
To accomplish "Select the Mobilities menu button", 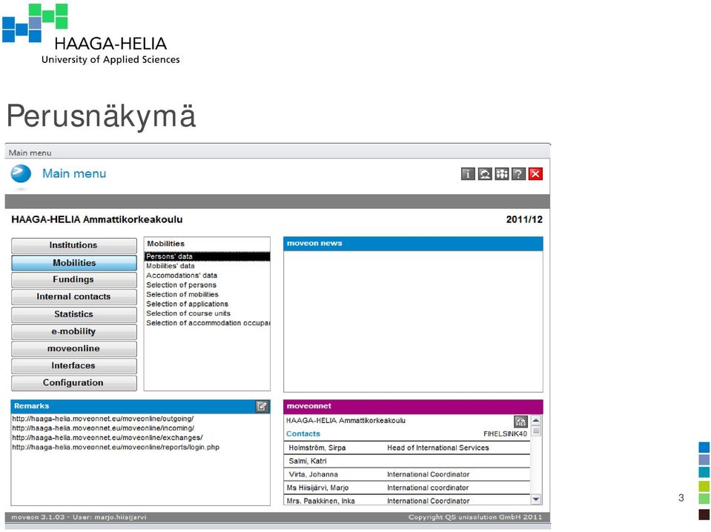I will 74,263.
